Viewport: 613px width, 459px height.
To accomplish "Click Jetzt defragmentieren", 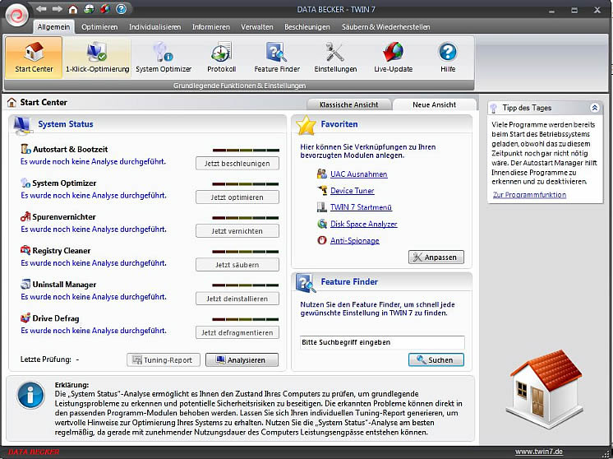I will [x=237, y=332].
